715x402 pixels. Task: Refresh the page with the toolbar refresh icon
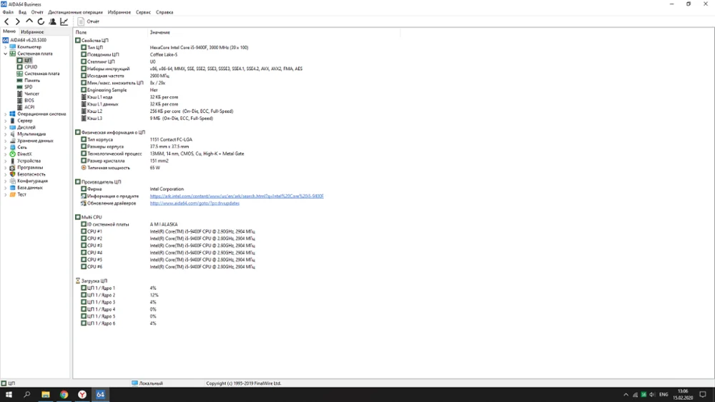[x=41, y=21]
